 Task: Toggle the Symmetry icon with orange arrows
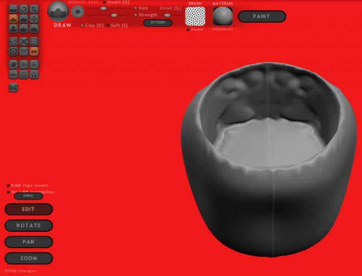point(34,51)
